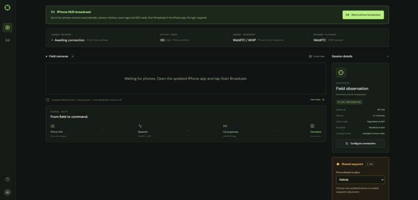
Task: Collapse the Session details panel icon
Action: point(387,56)
